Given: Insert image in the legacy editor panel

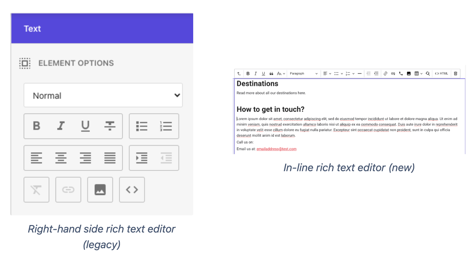Looking at the screenshot, I should pos(100,190).
